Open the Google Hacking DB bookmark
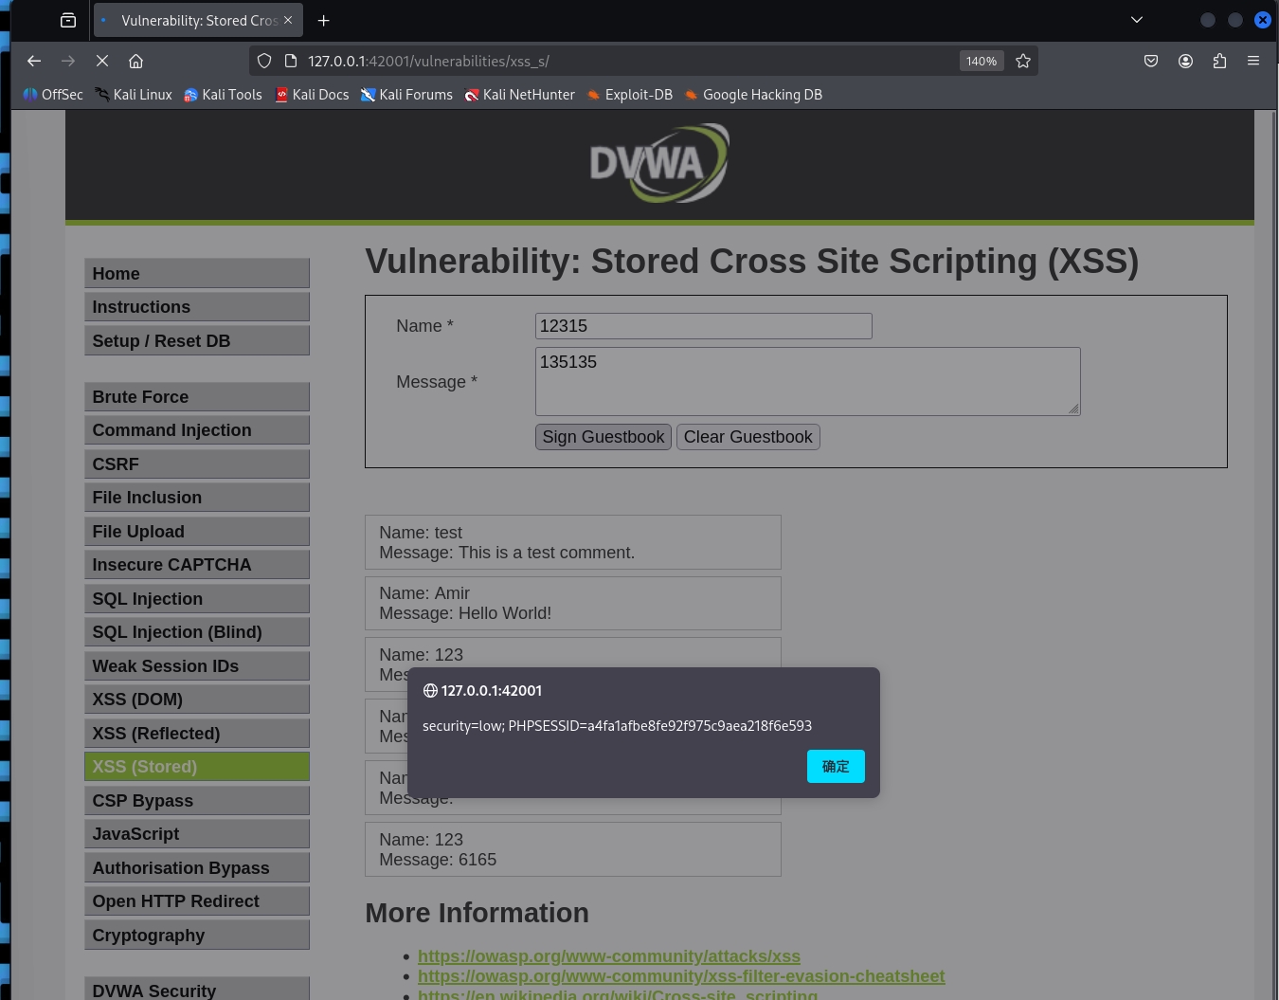This screenshot has height=1000, width=1279. point(753,95)
